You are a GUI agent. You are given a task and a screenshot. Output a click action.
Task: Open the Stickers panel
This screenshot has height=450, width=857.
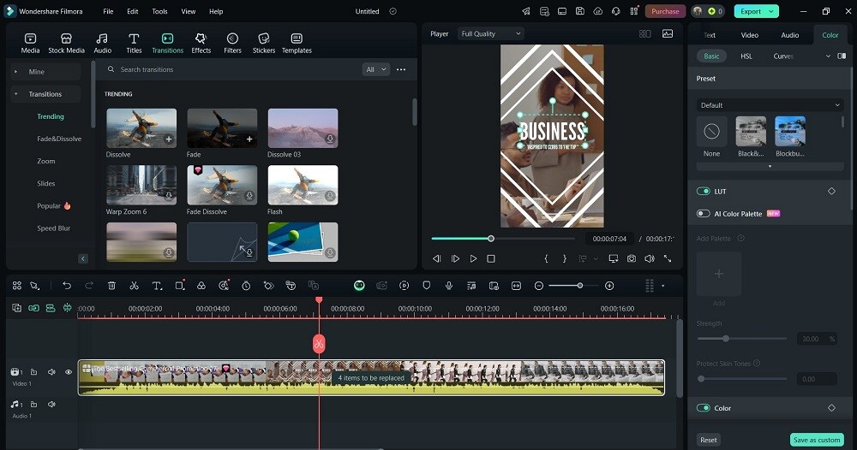point(263,43)
